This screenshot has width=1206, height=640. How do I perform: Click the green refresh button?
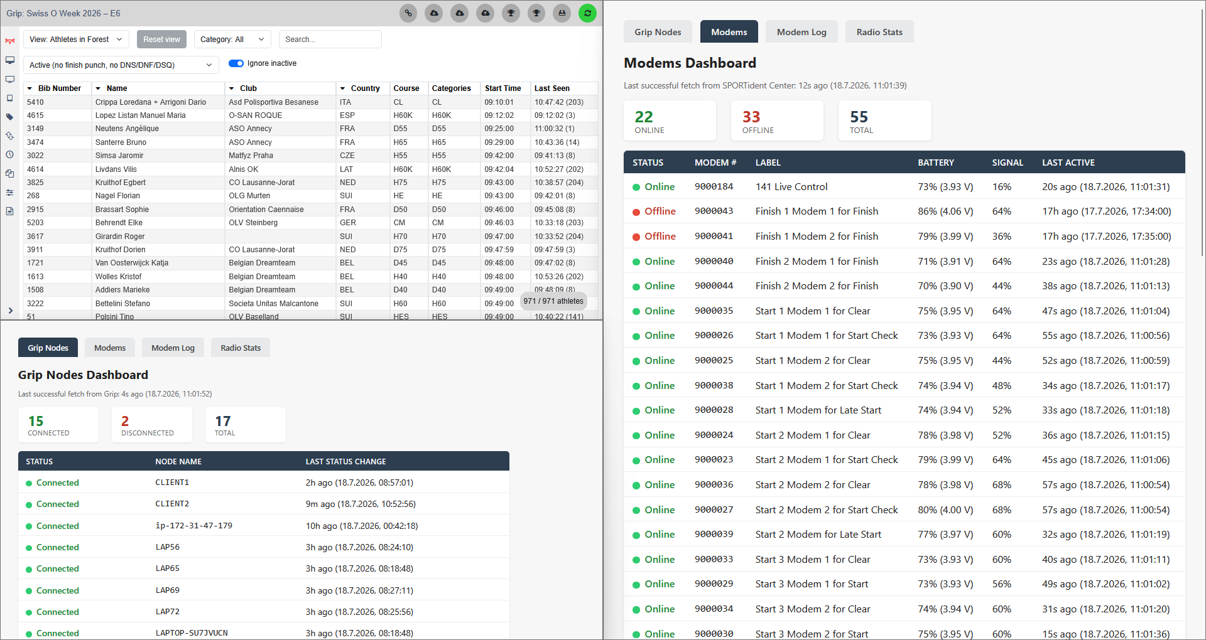click(x=588, y=13)
